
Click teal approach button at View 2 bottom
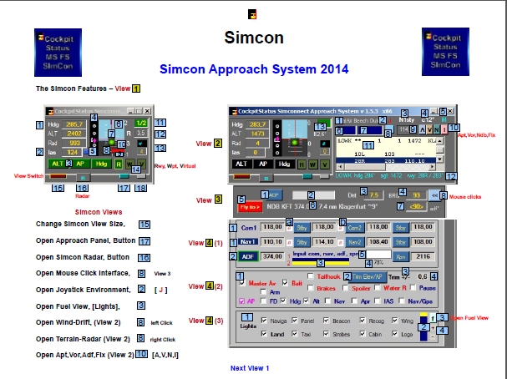[307, 176]
